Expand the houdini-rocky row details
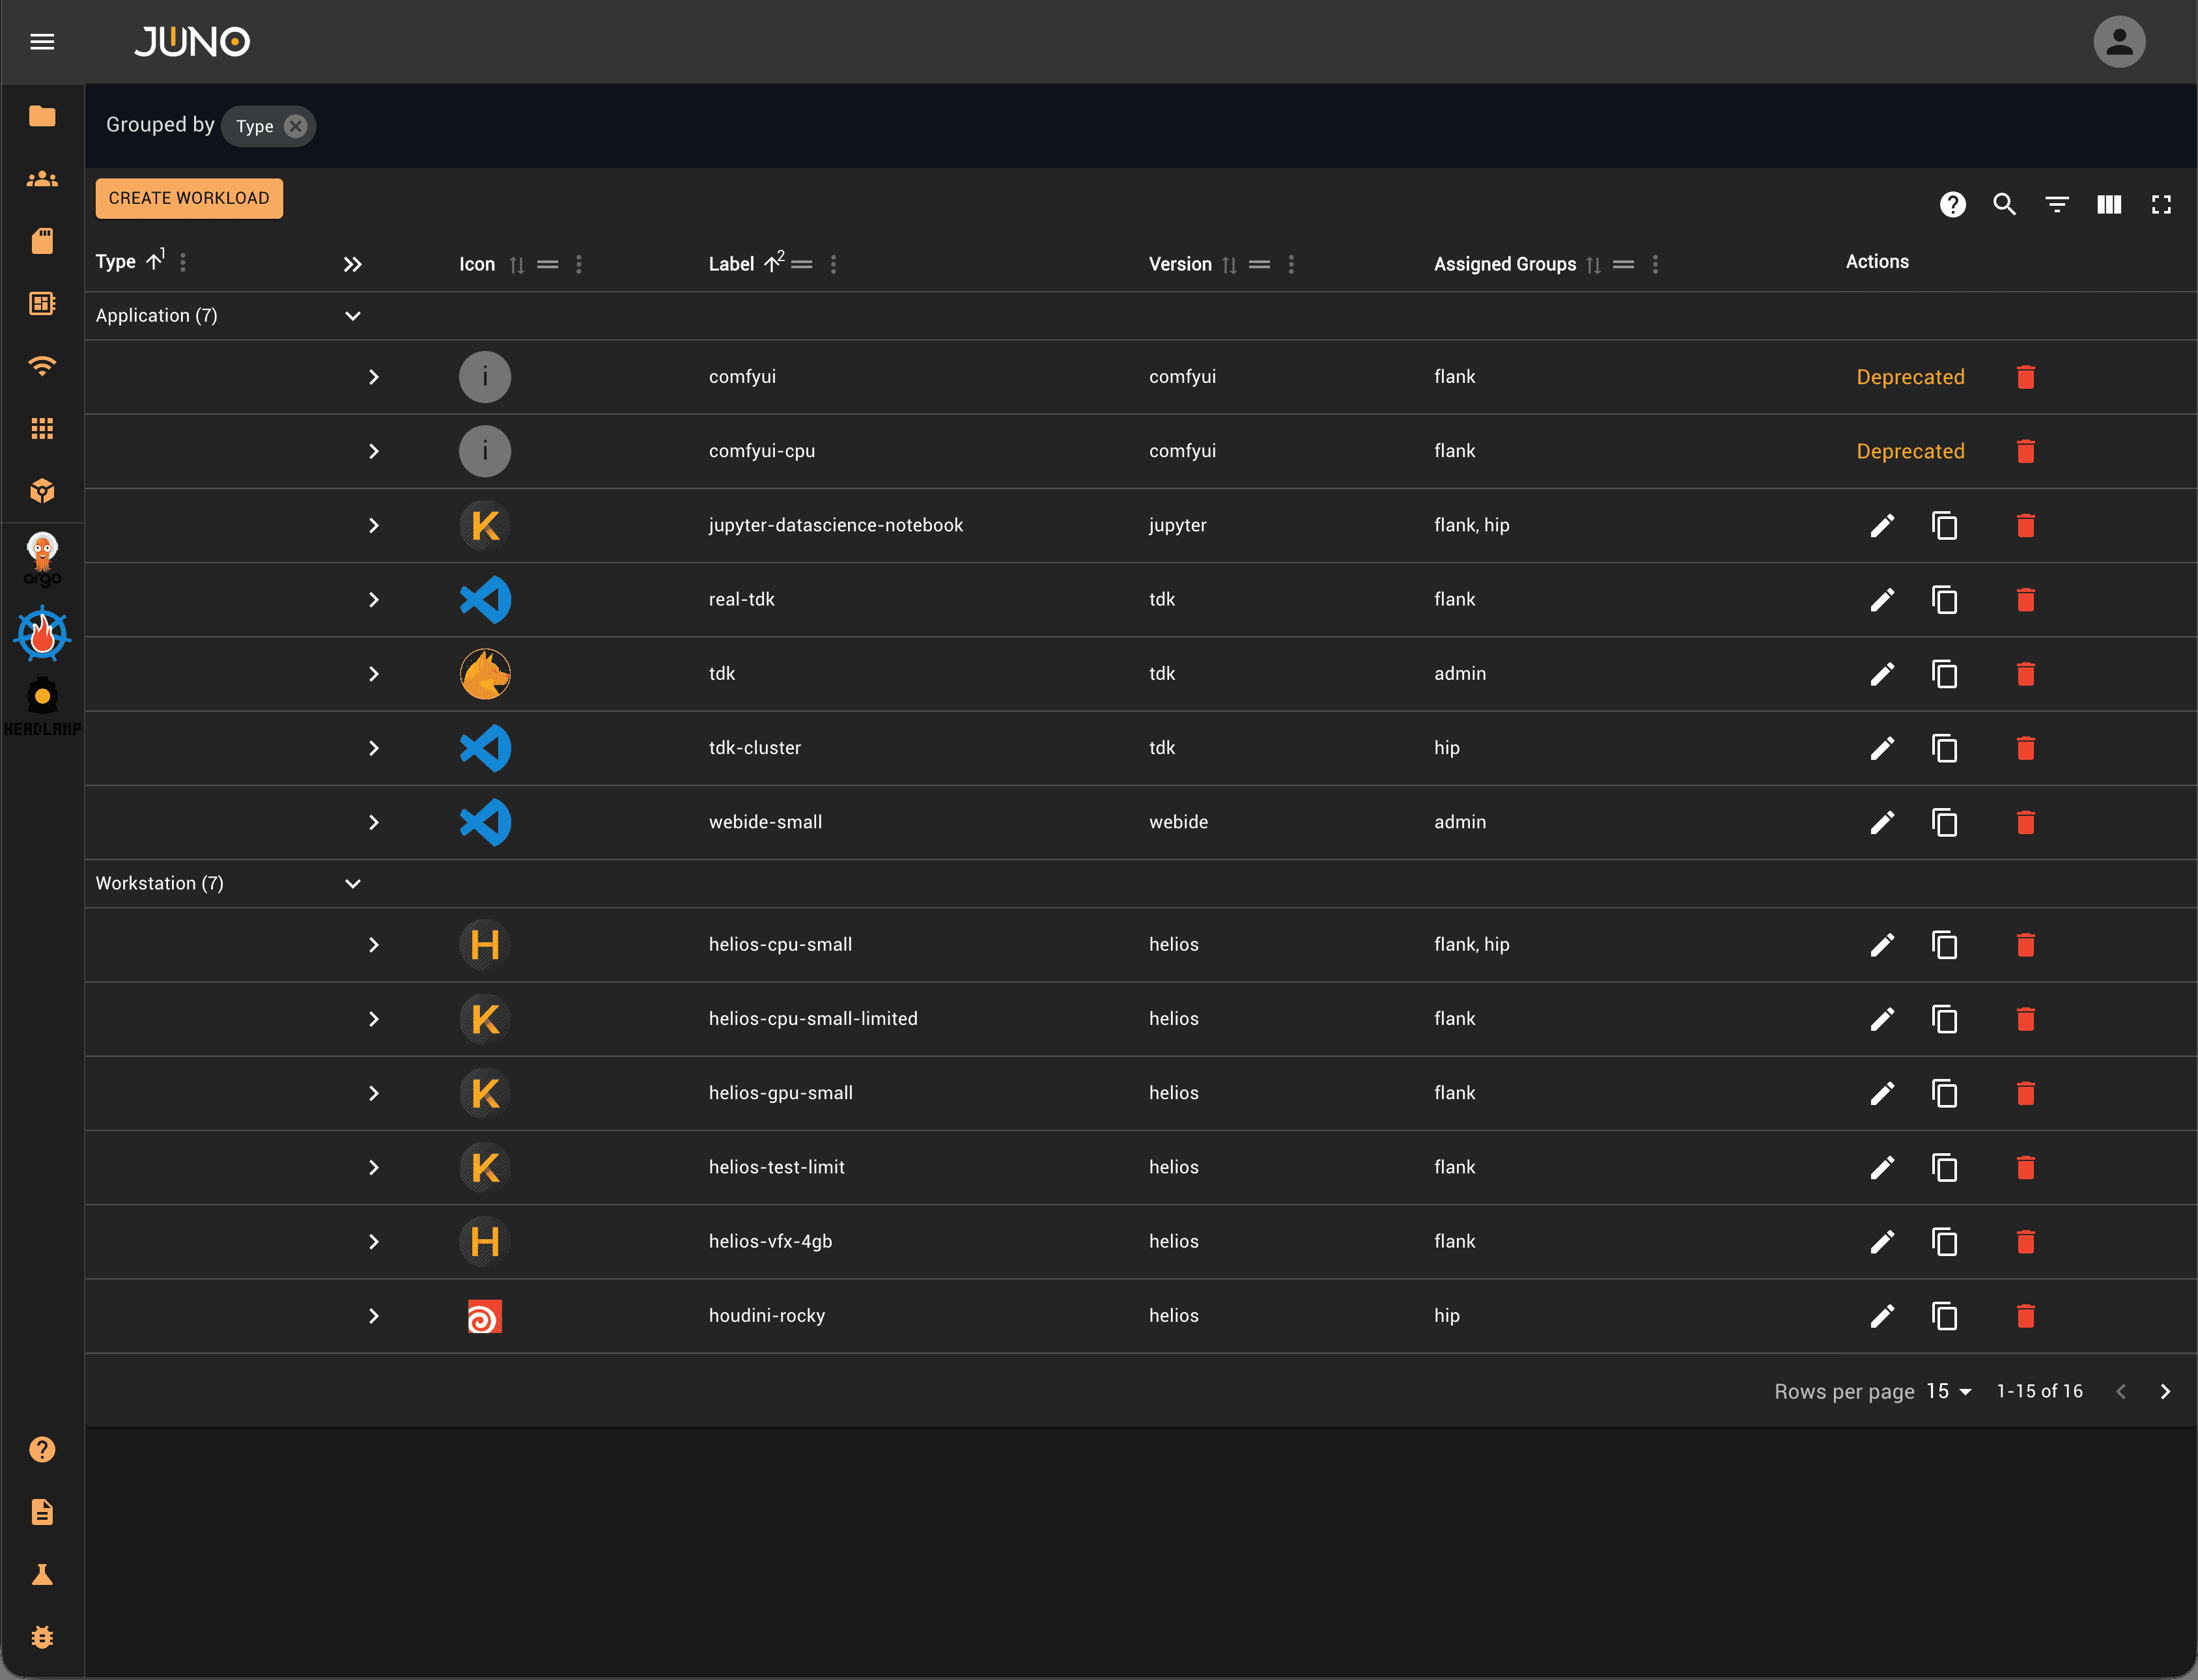2198x1680 pixels. pos(373,1316)
